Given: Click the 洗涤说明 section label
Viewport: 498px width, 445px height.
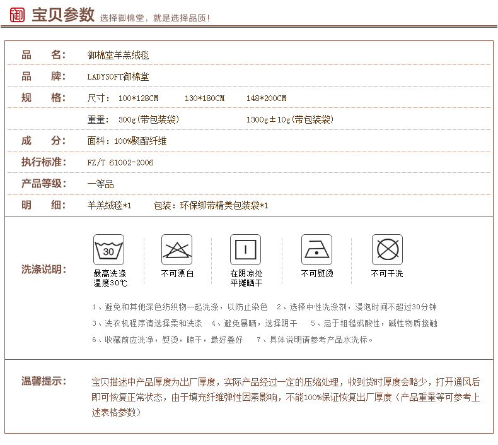Looking at the screenshot, I should point(44,270).
